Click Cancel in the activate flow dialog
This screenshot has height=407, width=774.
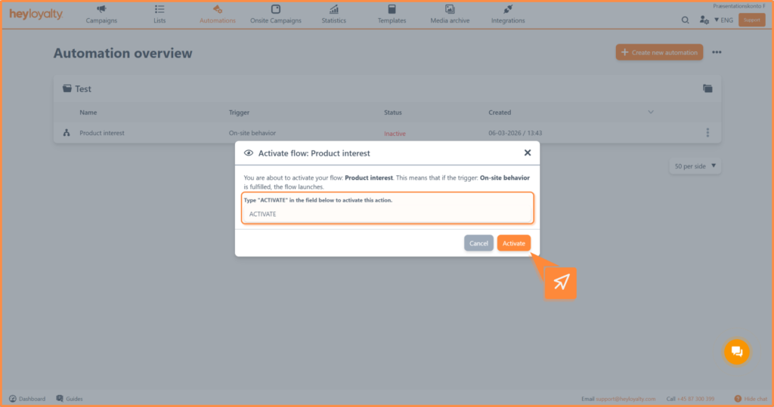(x=478, y=243)
